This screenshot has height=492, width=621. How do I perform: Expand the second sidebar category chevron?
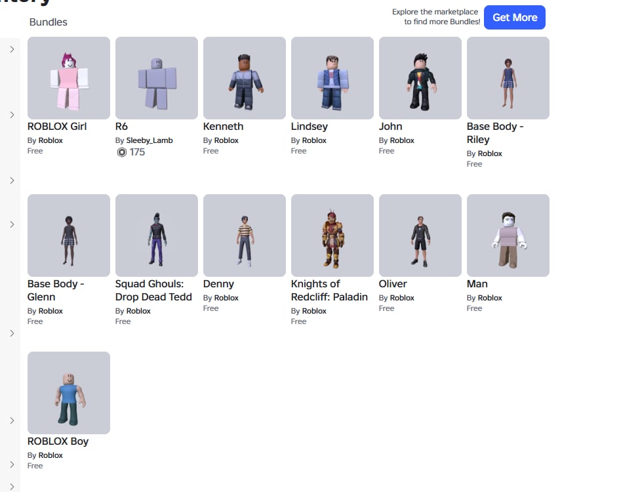12,115
